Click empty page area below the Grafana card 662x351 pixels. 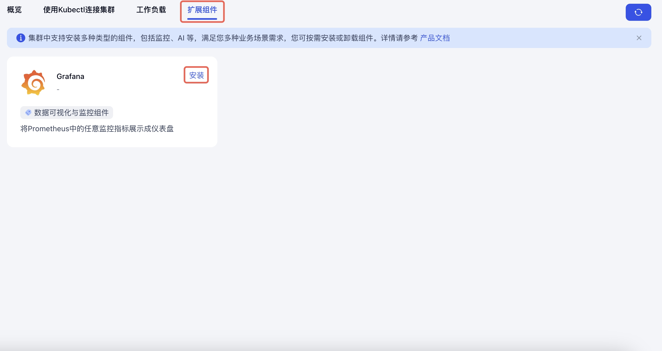331,240
